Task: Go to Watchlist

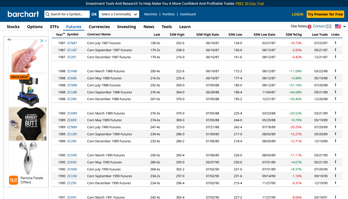Action: [x=151, y=14]
